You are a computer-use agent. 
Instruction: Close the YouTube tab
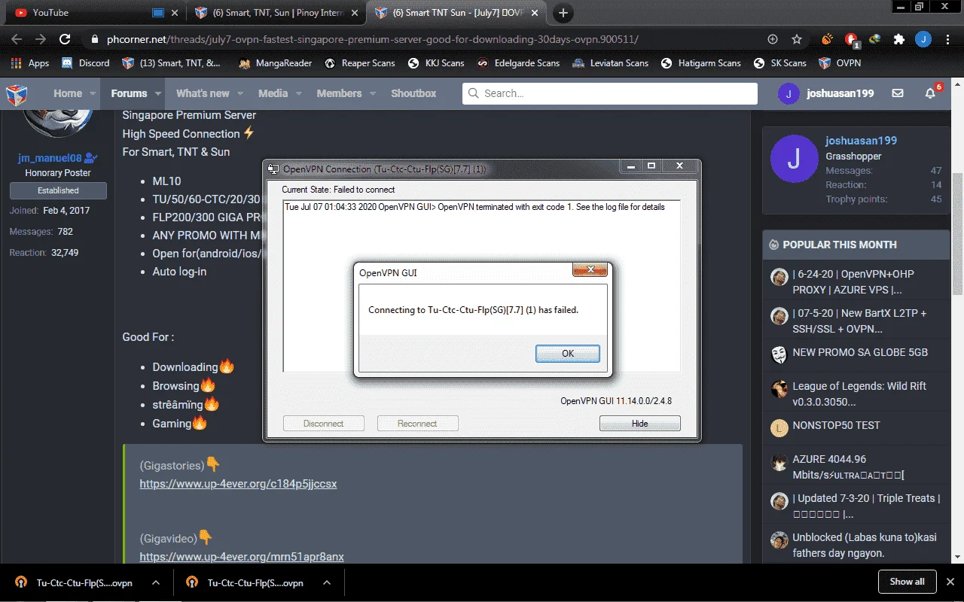coord(175,13)
